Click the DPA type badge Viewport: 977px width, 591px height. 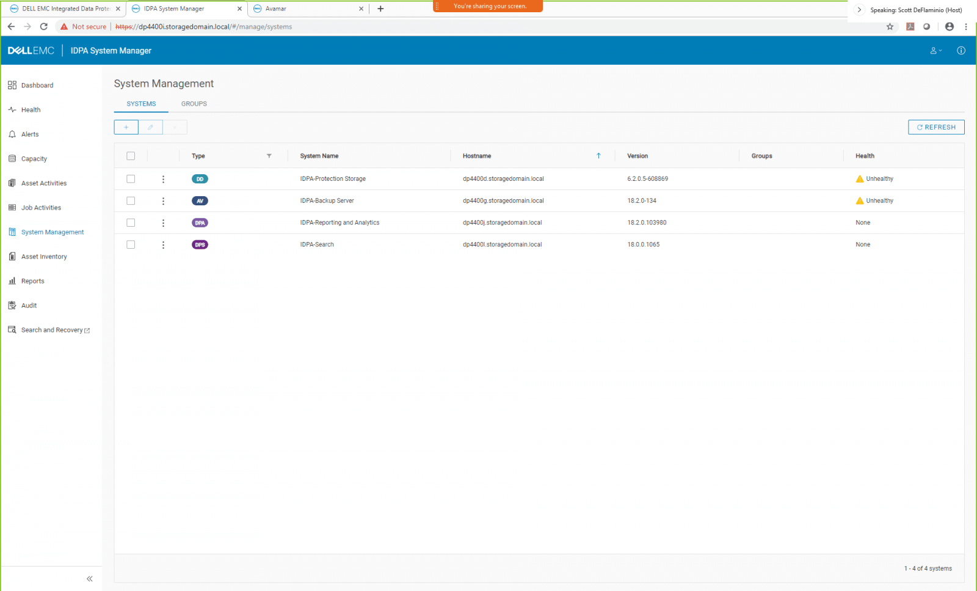tap(200, 223)
